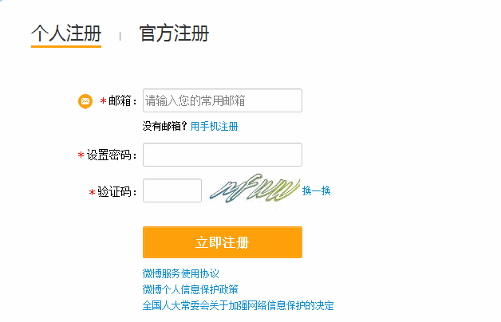Open the 微博个人信息保护政策 link
The height and width of the screenshot is (322, 501).
pos(191,289)
